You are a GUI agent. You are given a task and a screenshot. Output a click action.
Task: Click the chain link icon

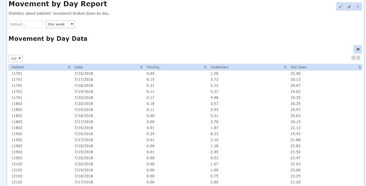(x=349, y=7)
